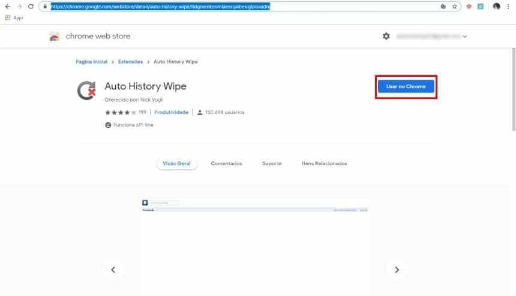Click the Usar no Chrome button
516x296 pixels.
click(406, 86)
